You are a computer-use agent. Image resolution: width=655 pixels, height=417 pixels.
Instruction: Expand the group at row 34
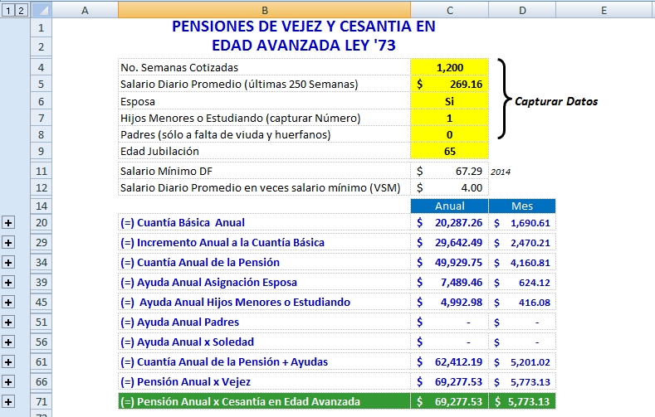(8, 263)
